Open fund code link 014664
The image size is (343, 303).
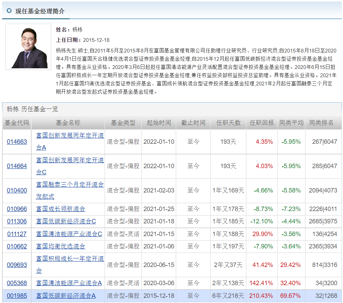16,166
